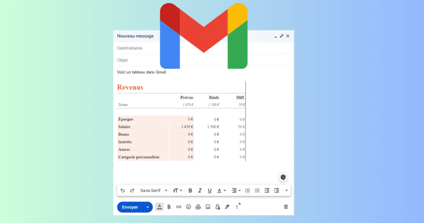Viewport: 424px width, 223px height.
Task: Click the 1 500 € cell in Salaire row
Action: [x=213, y=127]
